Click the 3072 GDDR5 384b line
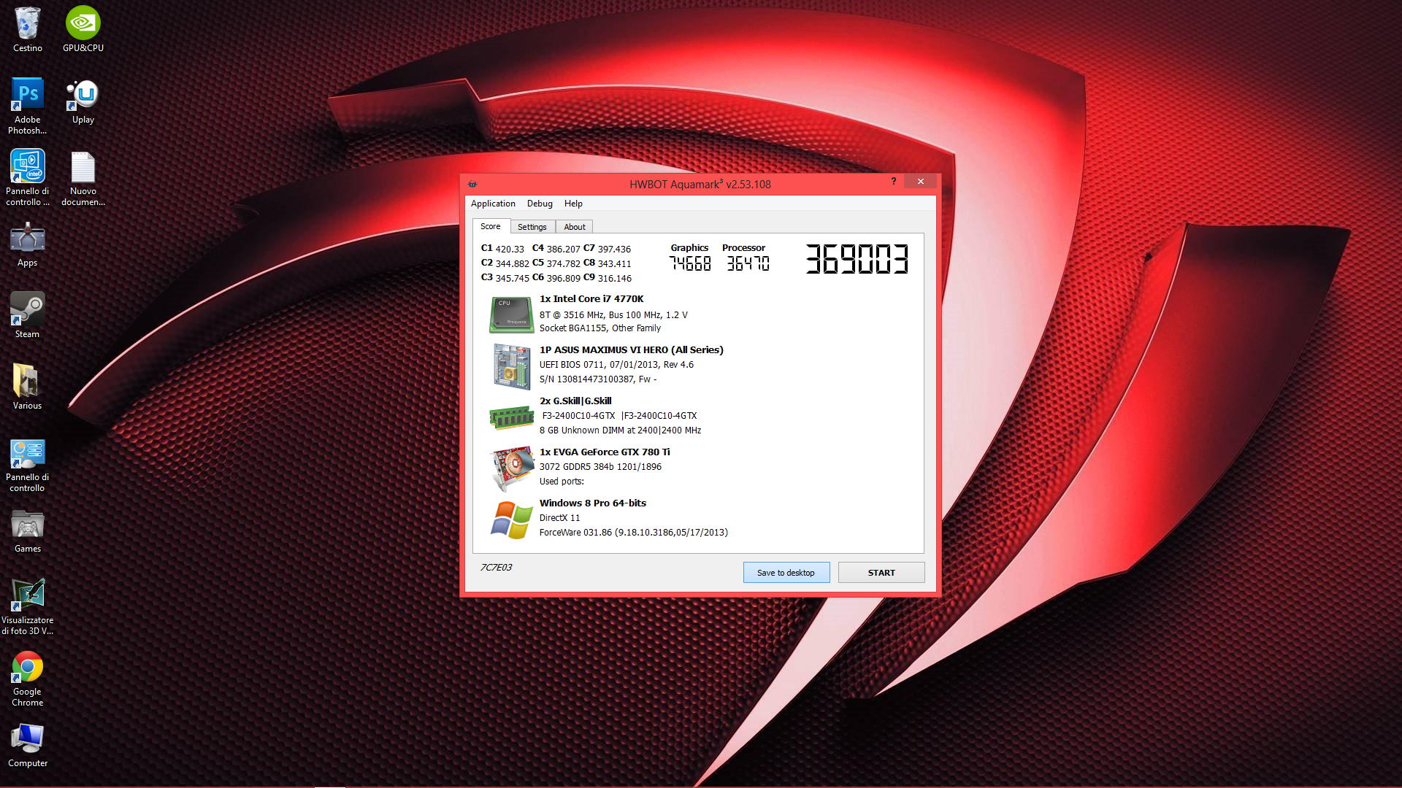Viewport: 1402px width, 788px height. point(600,467)
